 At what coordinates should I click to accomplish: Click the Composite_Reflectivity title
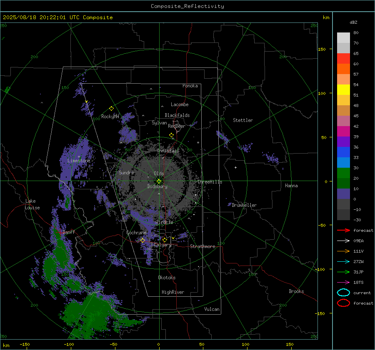coord(187,6)
